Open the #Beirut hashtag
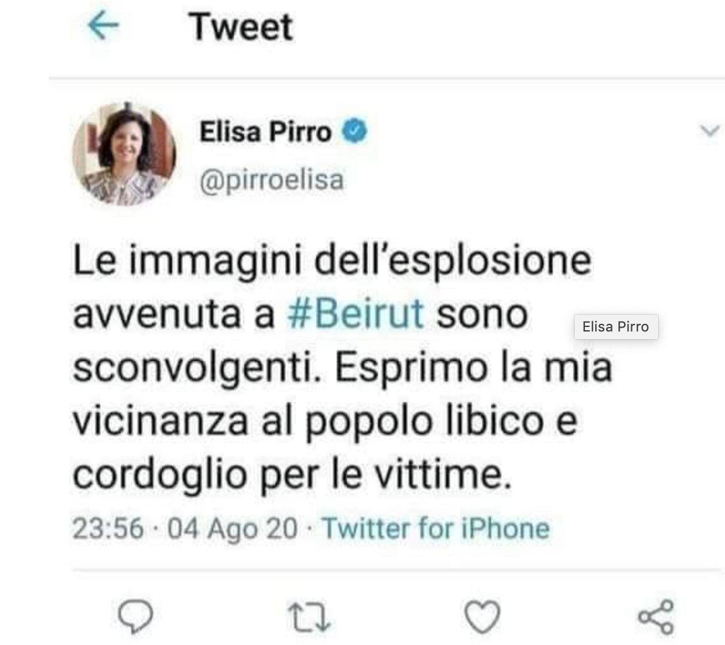Viewport: 725px width, 645px height. (x=355, y=314)
